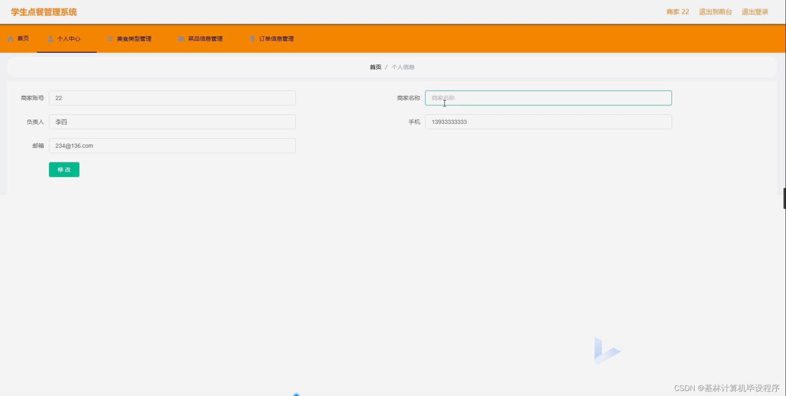Click the person icon on 个人中心 tab
The height and width of the screenshot is (396, 786).
(51, 39)
